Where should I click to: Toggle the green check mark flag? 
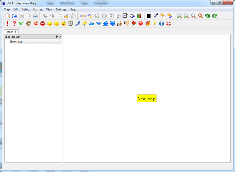pos(21,24)
